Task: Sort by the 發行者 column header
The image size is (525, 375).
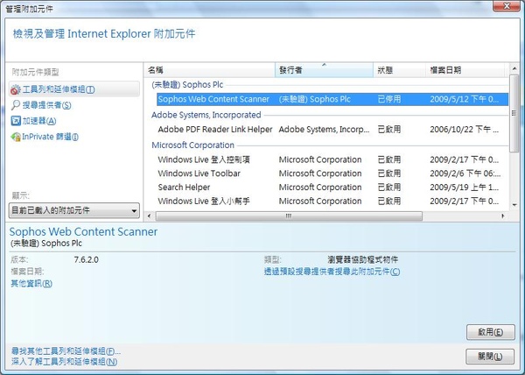Action: coord(324,70)
